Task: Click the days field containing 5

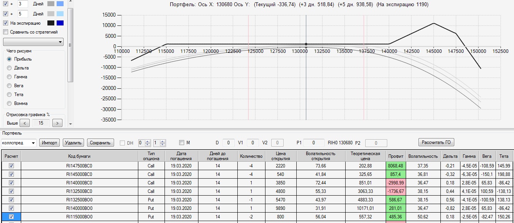Action: point(23,14)
